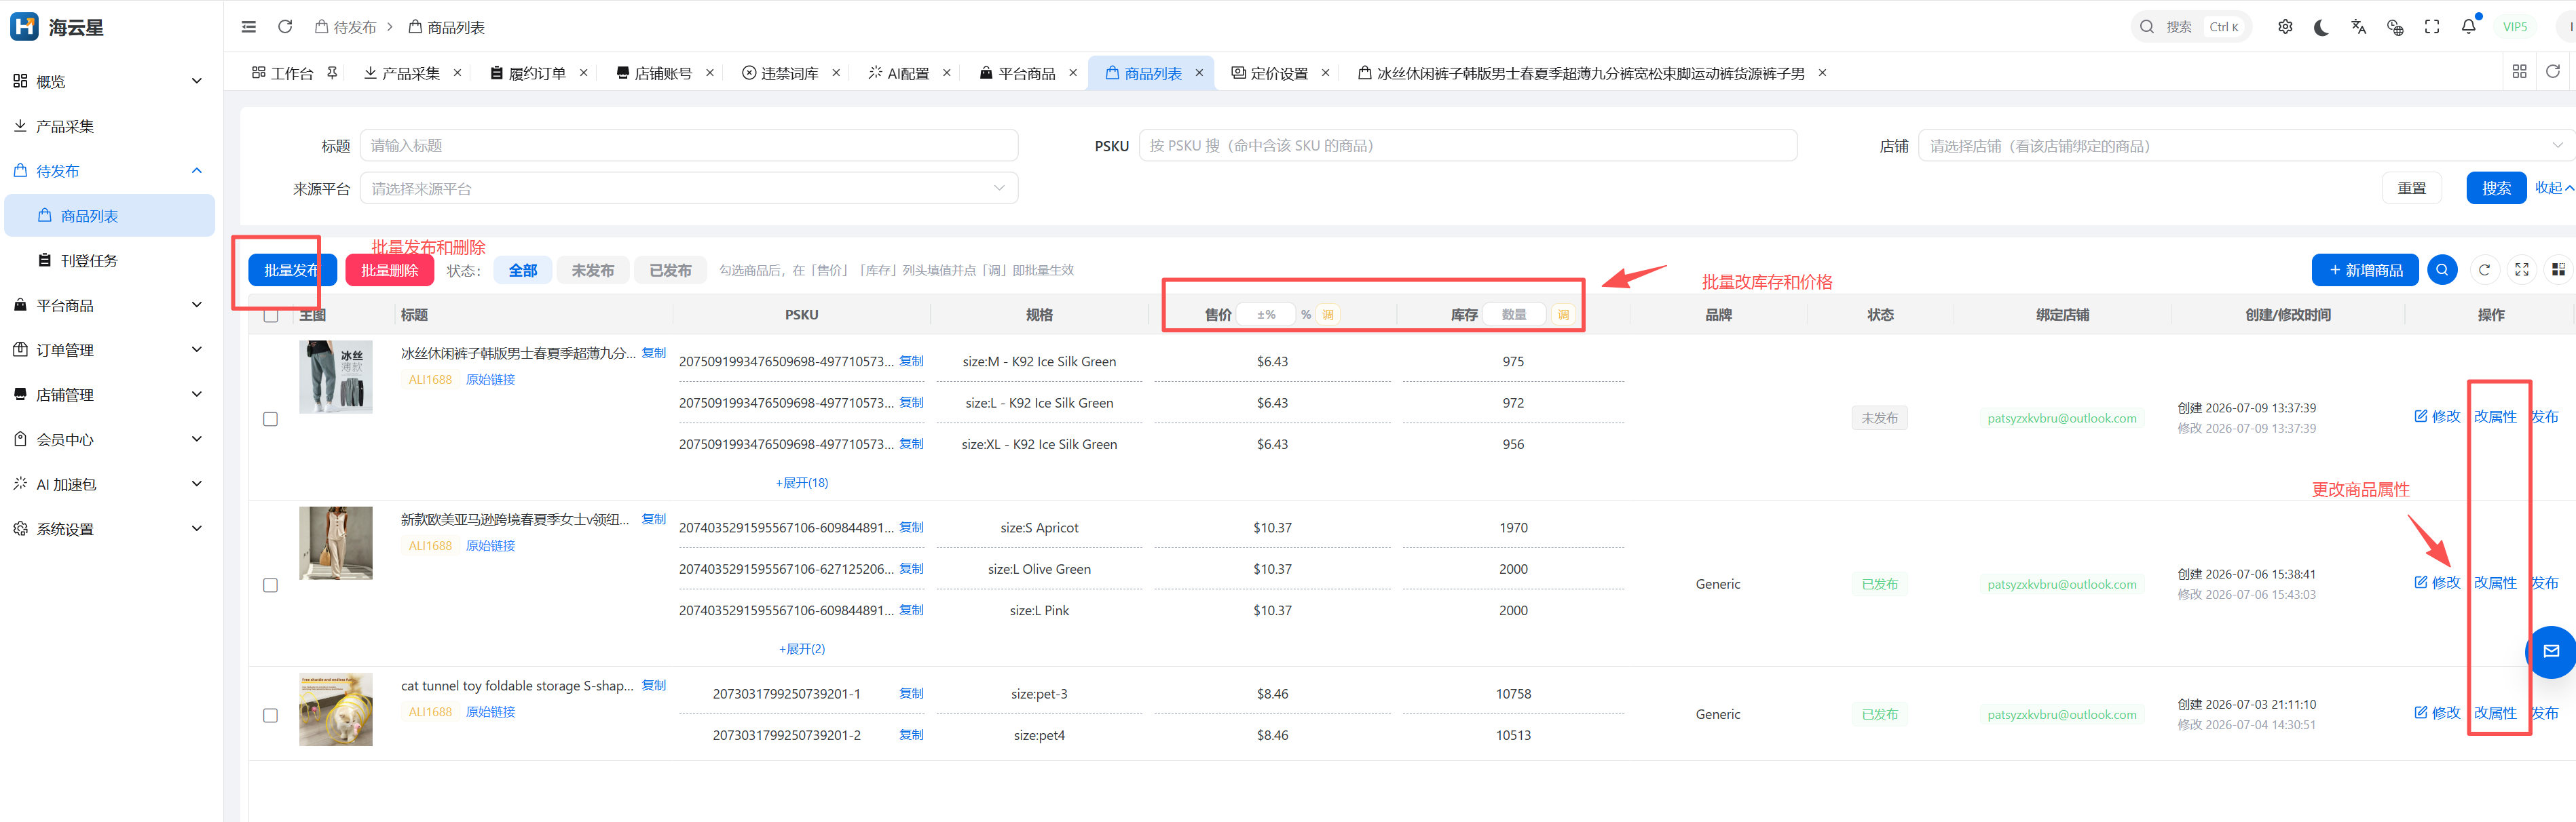Click the 新增商品 button

tap(2365, 270)
